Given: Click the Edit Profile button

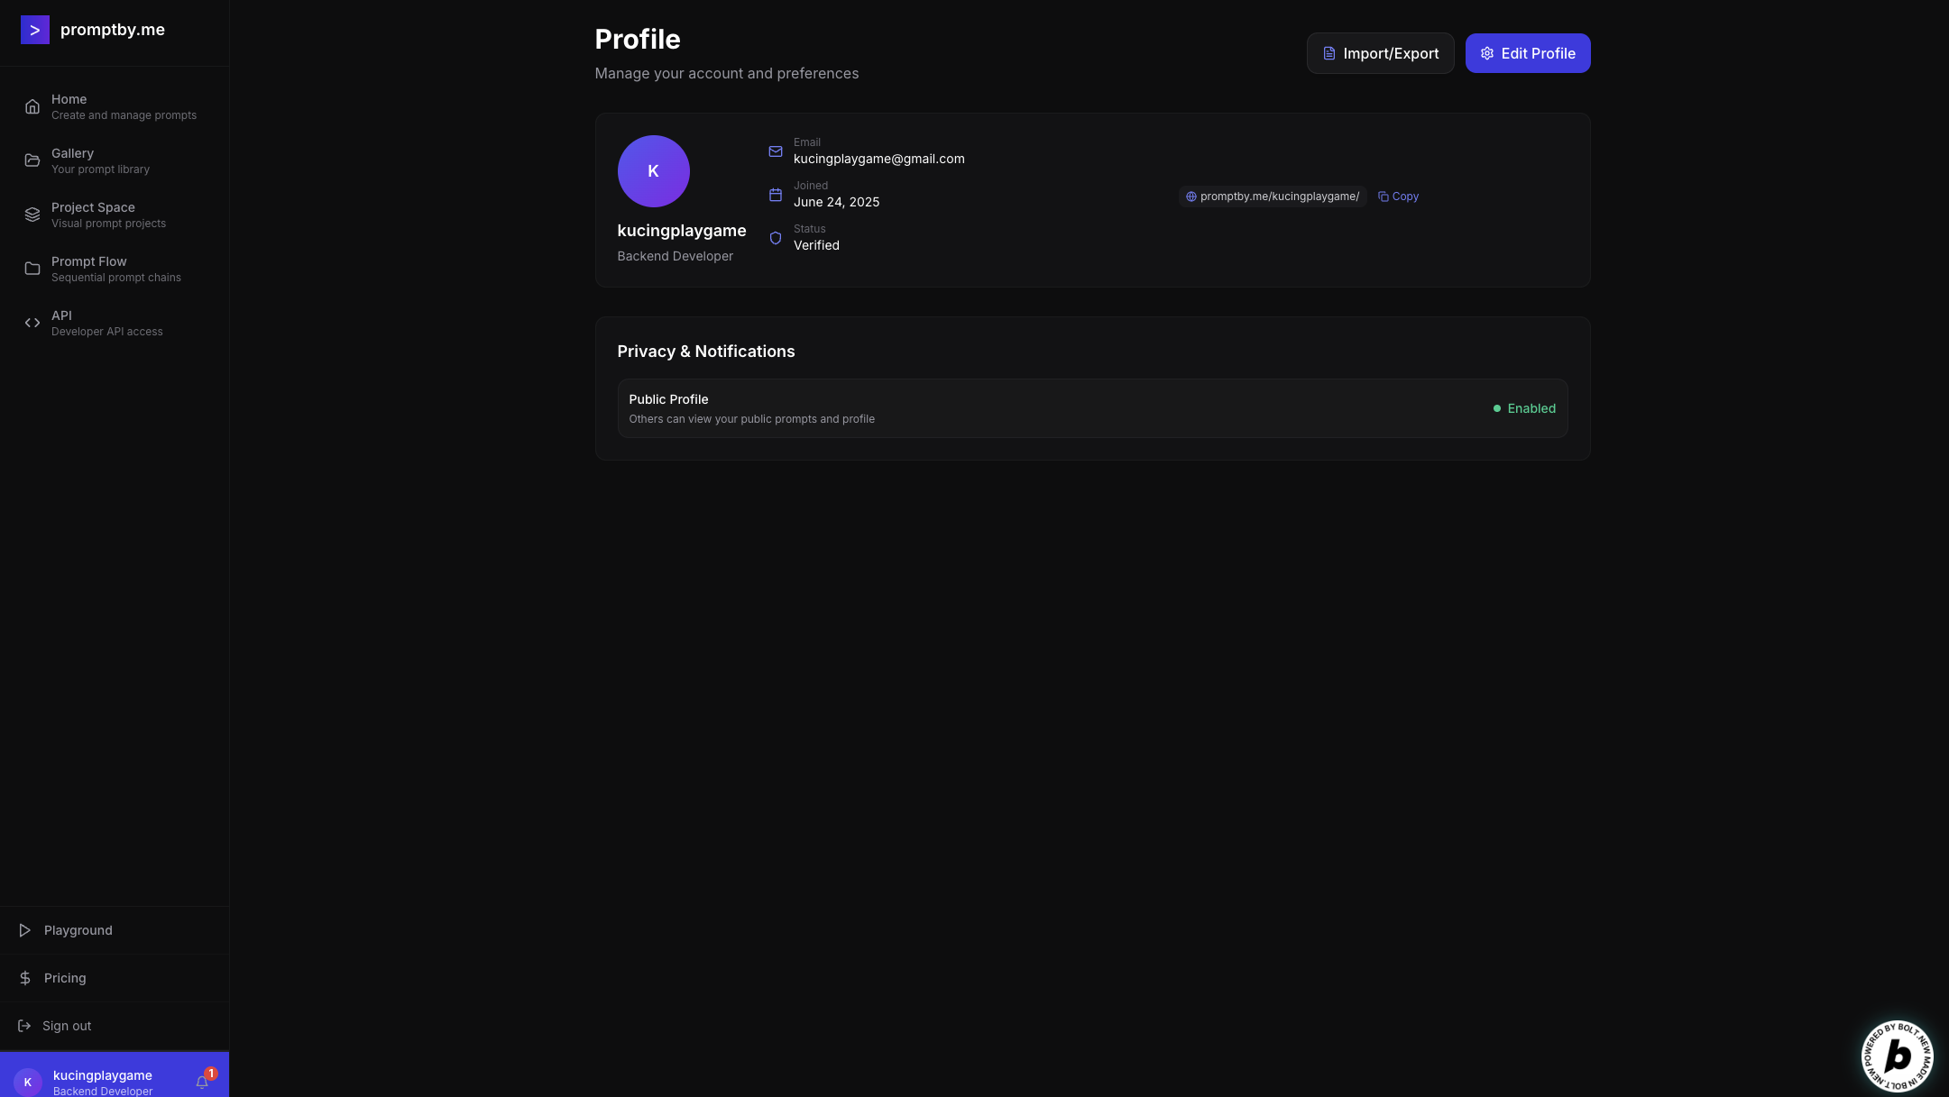Looking at the screenshot, I should click(x=1527, y=53).
